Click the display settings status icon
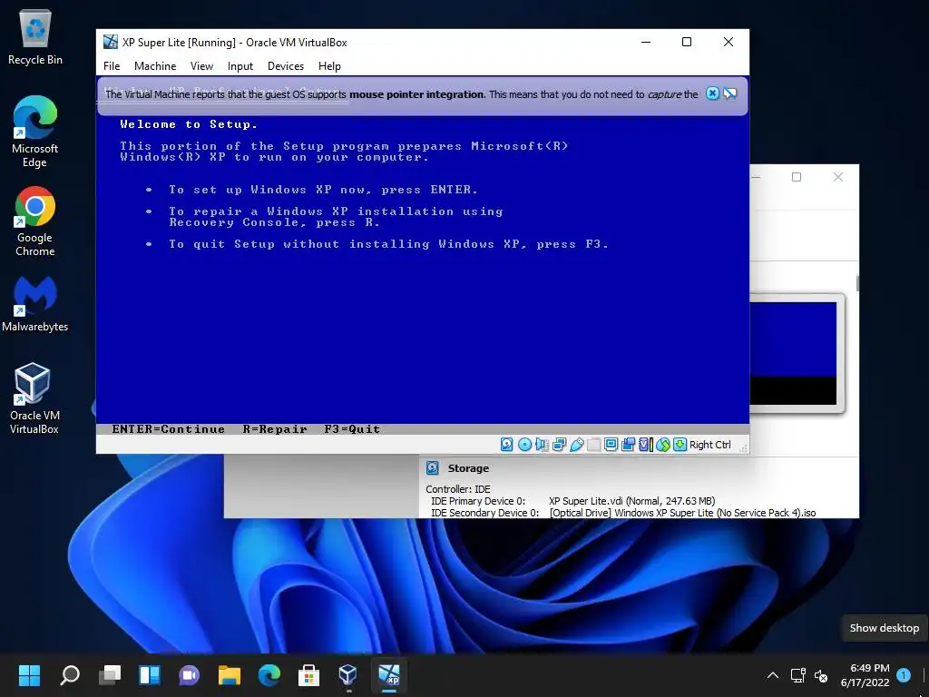 611,445
